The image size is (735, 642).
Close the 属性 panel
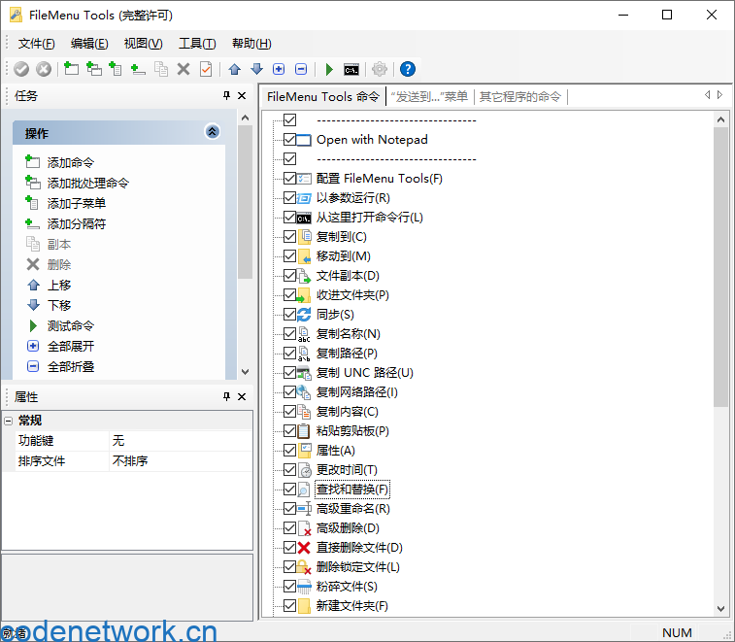coord(242,396)
